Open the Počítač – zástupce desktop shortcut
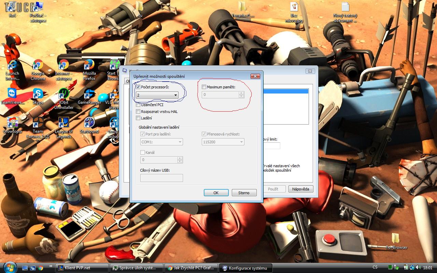 pyautogui.click(x=38, y=11)
